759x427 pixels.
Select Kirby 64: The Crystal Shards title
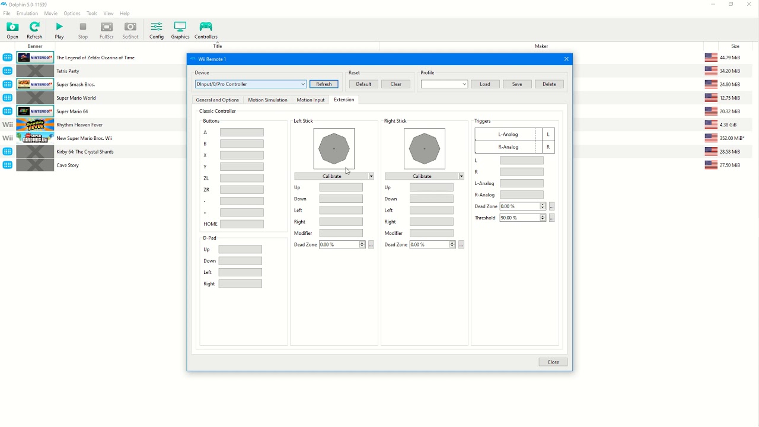click(x=85, y=152)
